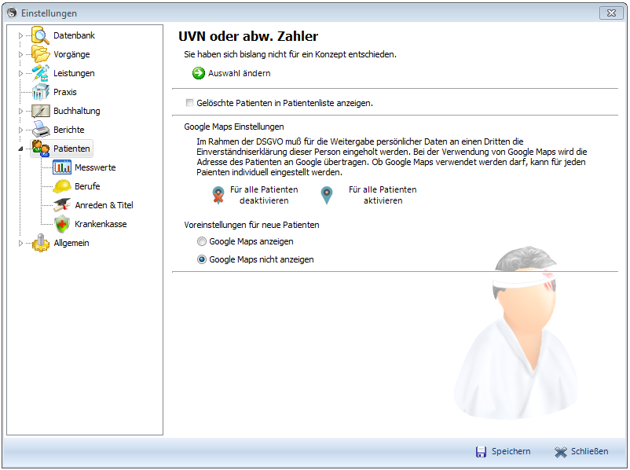Click the Messwerte chart icon

(62, 167)
